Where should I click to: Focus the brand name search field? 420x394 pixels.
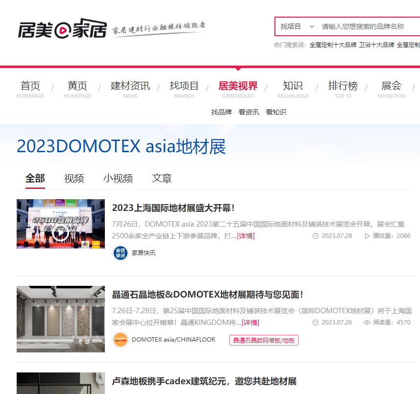(370, 26)
